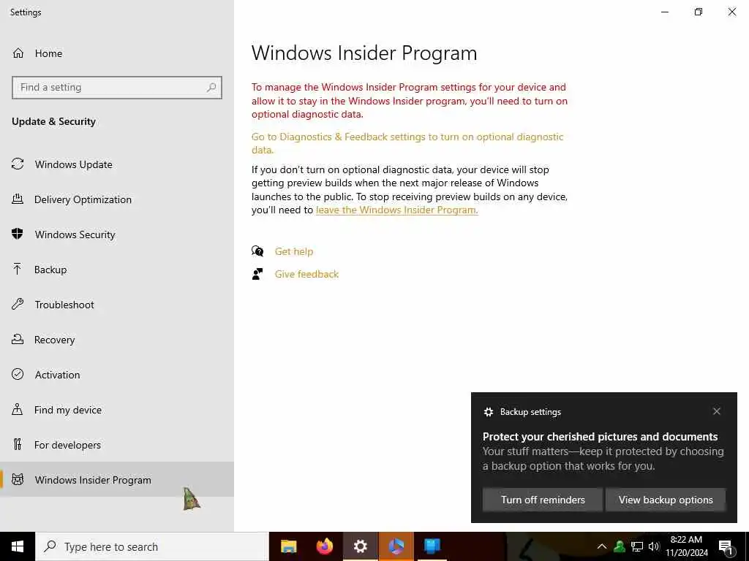The image size is (749, 561).
Task: Click the Recovery icon in sidebar
Action: pyautogui.click(x=18, y=339)
